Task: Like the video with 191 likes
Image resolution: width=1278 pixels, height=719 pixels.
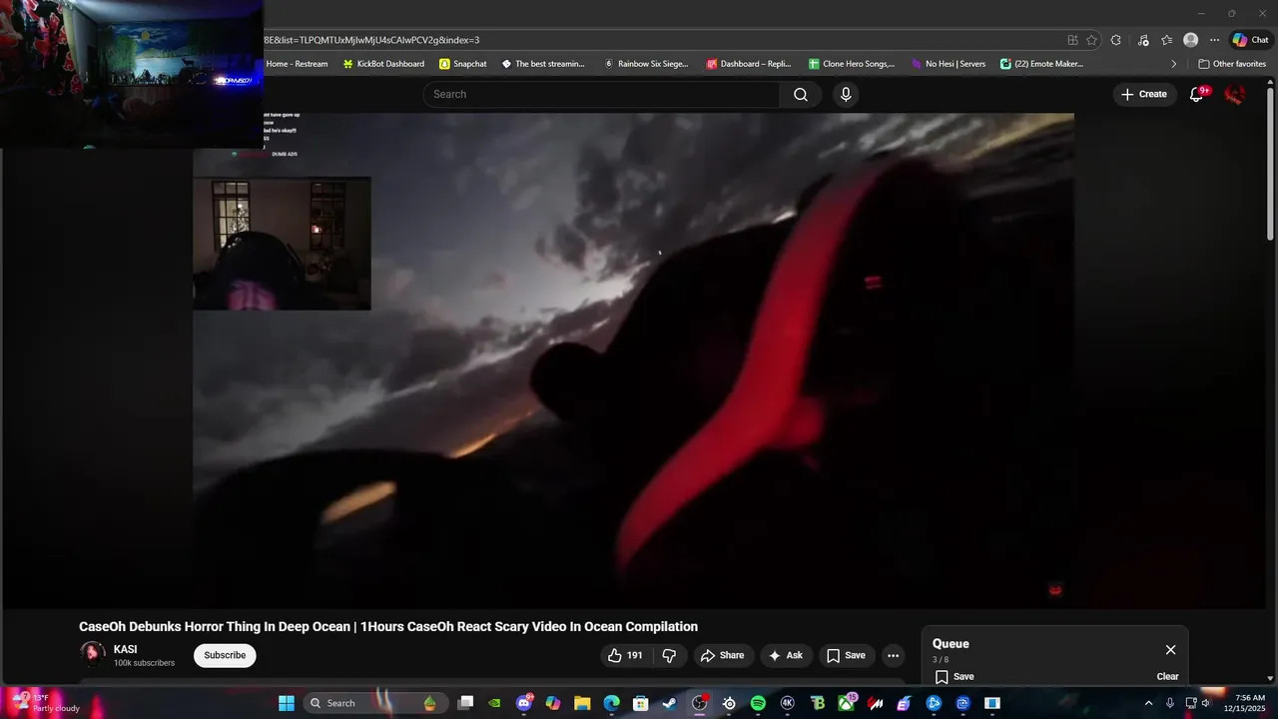Action: (626, 655)
